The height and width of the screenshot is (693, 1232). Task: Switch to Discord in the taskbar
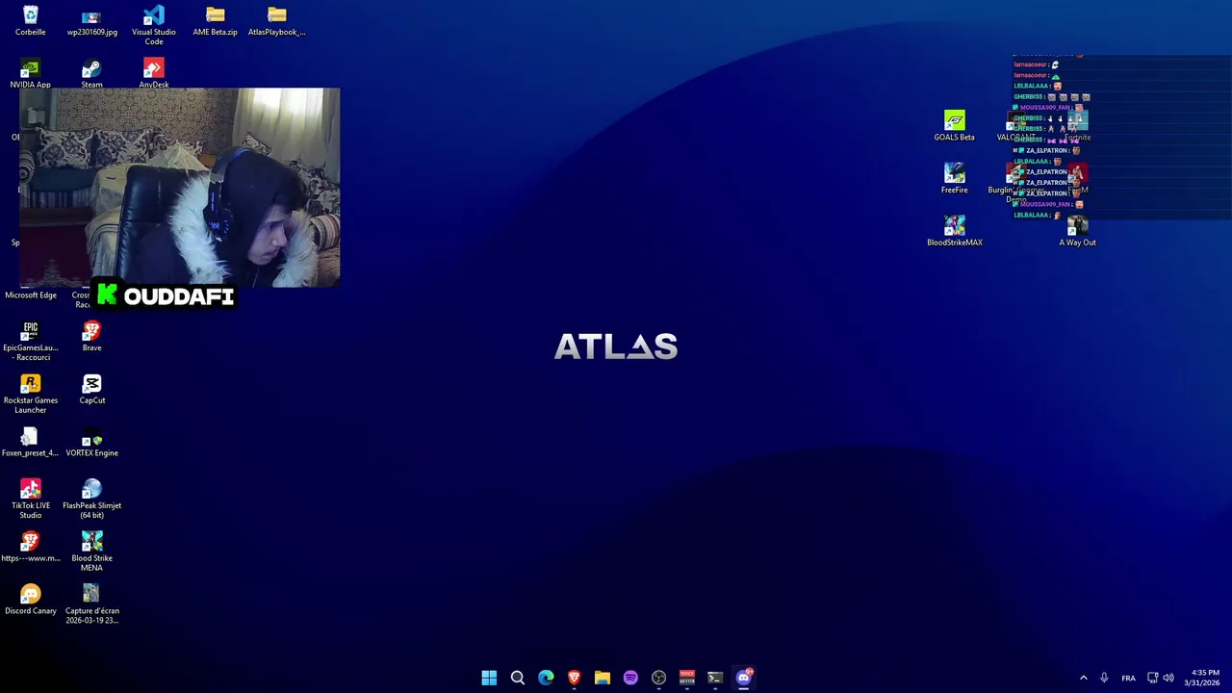[743, 678]
